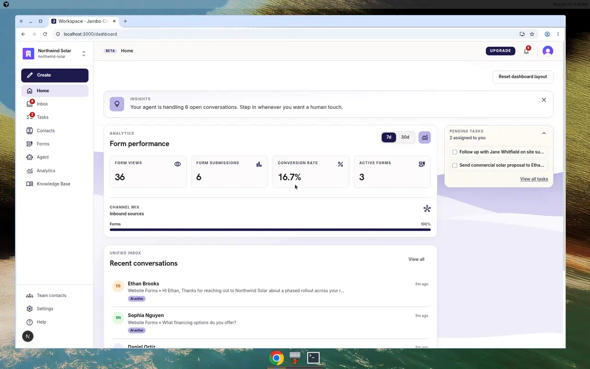Viewport: 590px width, 369px height.
Task: Click the Settings gear icon
Action: pyautogui.click(x=29, y=309)
